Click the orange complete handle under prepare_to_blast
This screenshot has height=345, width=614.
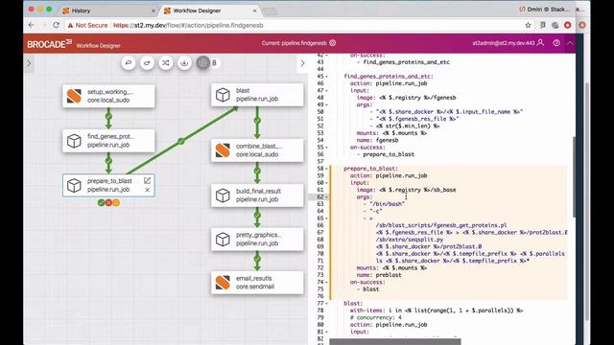(116, 202)
